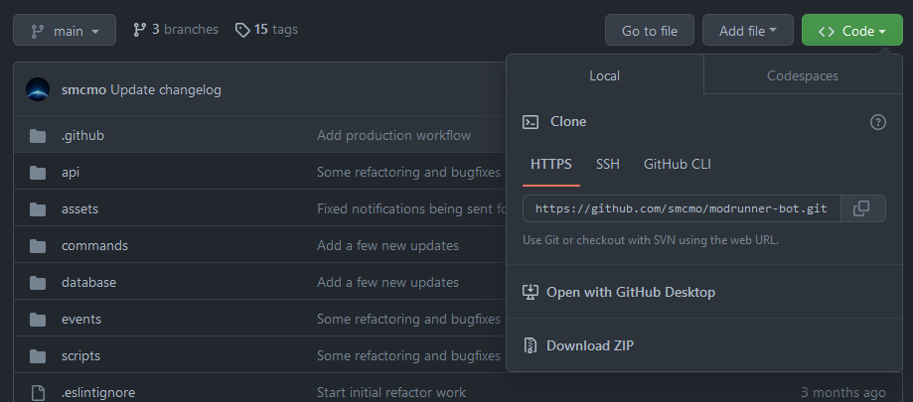
Task: Open Fixed notifications commit in assets row
Action: (411, 208)
